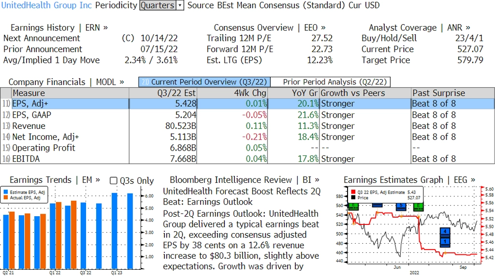Click the 21.6% YoY growth cell
The height and width of the screenshot is (277, 495).
[308, 115]
